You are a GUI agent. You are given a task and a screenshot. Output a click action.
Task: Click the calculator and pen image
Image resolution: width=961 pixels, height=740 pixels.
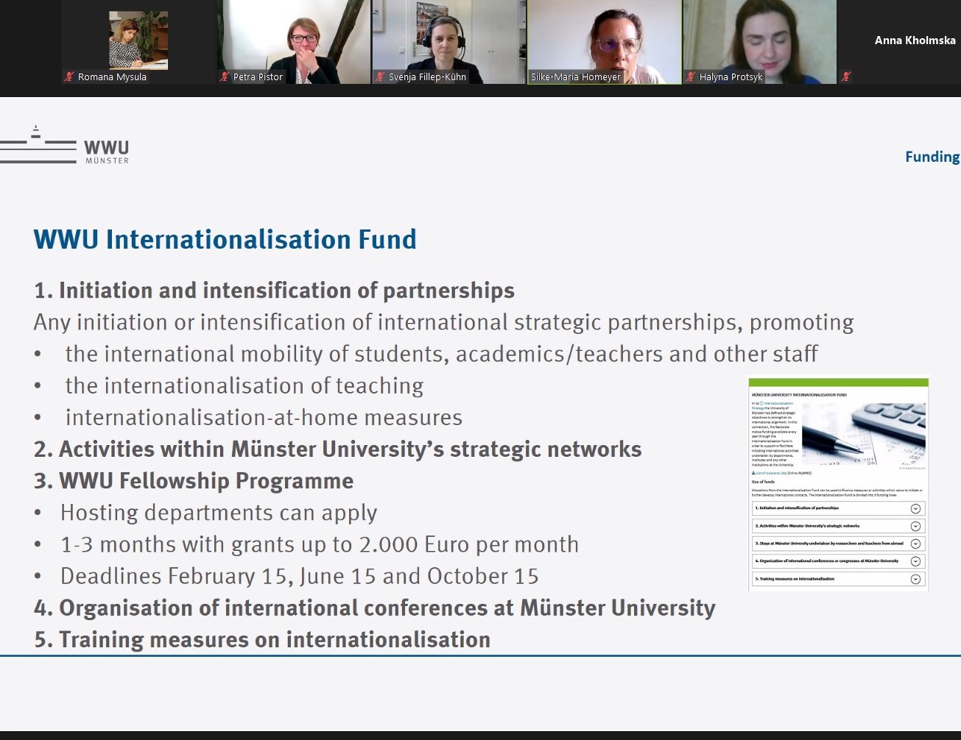[x=863, y=434]
